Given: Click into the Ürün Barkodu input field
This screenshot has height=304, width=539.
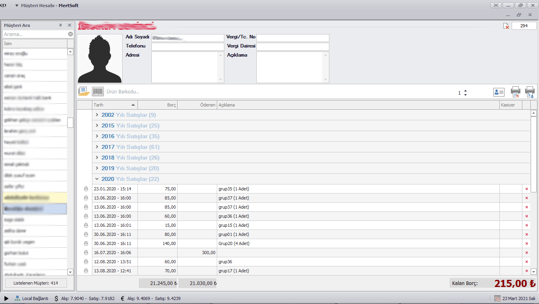Looking at the screenshot, I should pos(277,92).
